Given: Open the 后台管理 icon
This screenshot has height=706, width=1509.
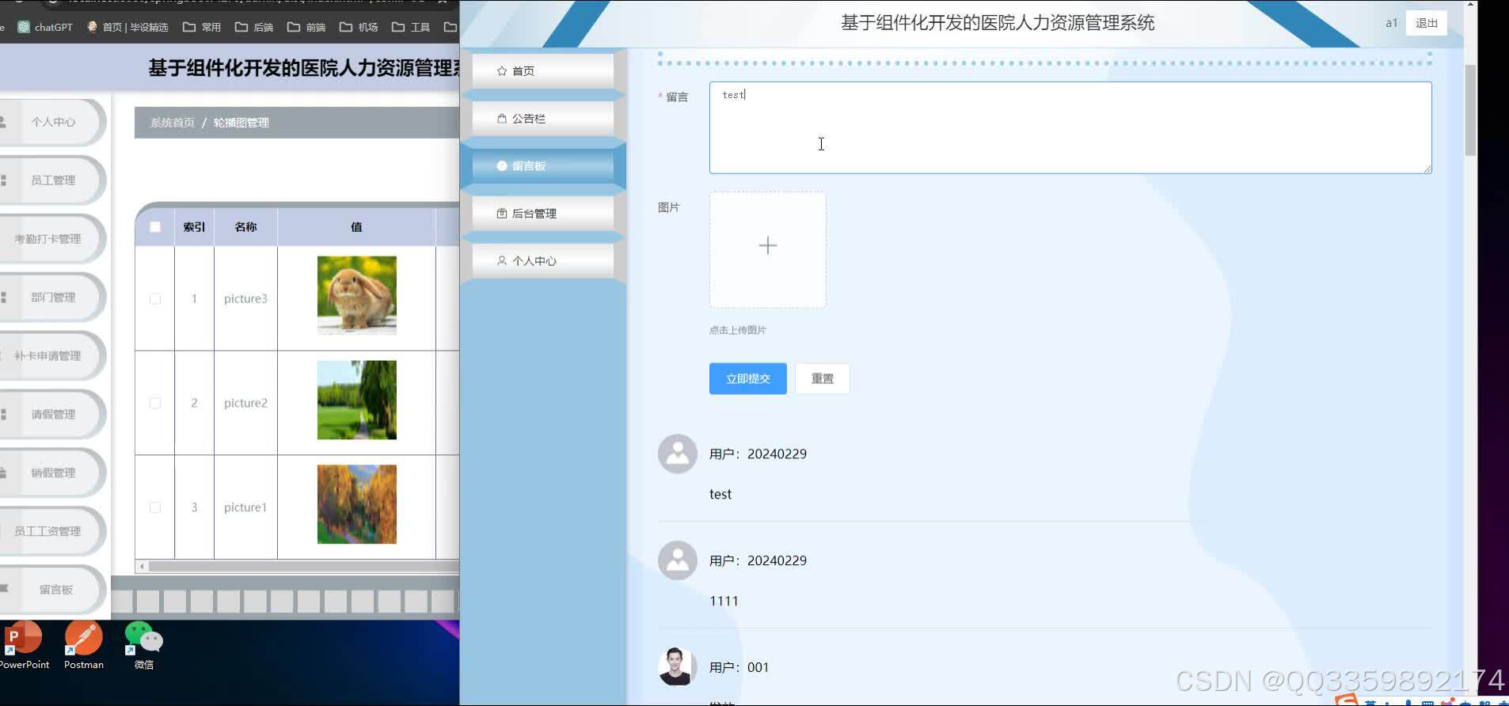Looking at the screenshot, I should tap(501, 214).
